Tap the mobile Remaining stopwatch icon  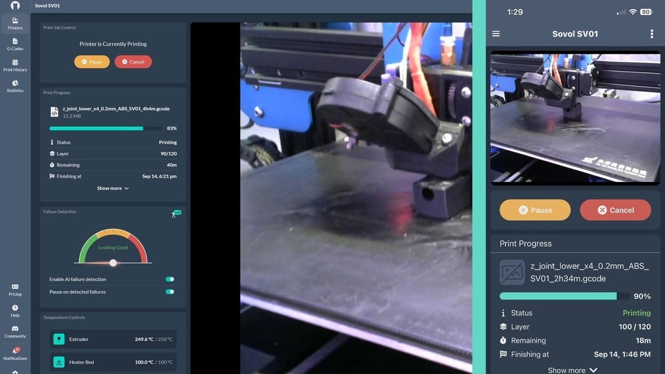(503, 341)
